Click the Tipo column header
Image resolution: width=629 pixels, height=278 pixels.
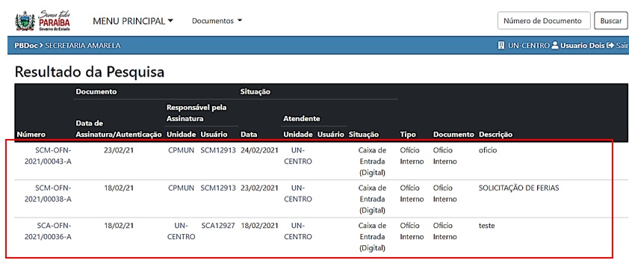408,135
